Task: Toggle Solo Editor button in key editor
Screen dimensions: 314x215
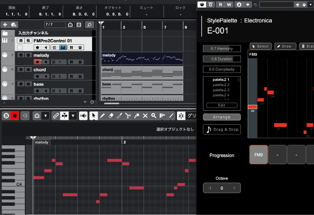Action: (x=6, y=116)
